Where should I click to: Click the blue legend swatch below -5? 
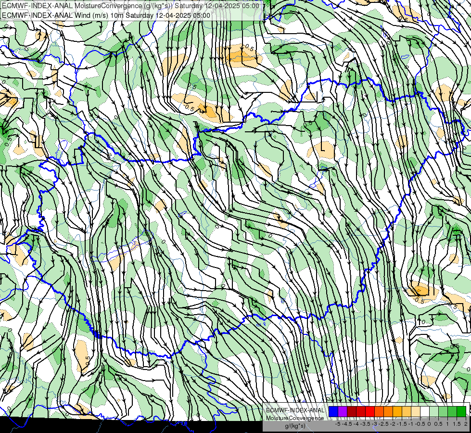tap(333, 411)
